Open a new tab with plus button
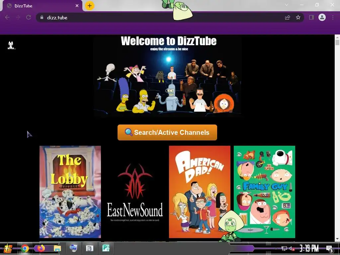The width and height of the screenshot is (340, 255). pyautogui.click(x=90, y=6)
